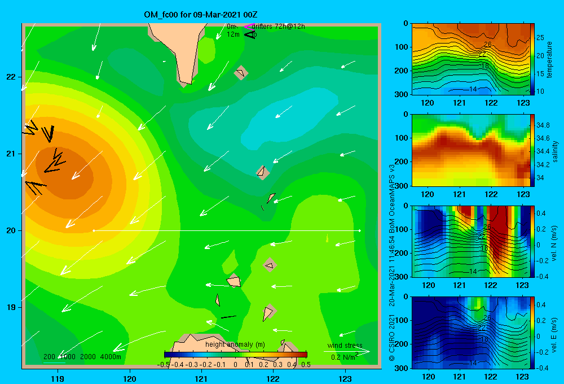This screenshot has width=564, height=384.
Task: Open the northward velocity section panel
Action: (x=471, y=241)
